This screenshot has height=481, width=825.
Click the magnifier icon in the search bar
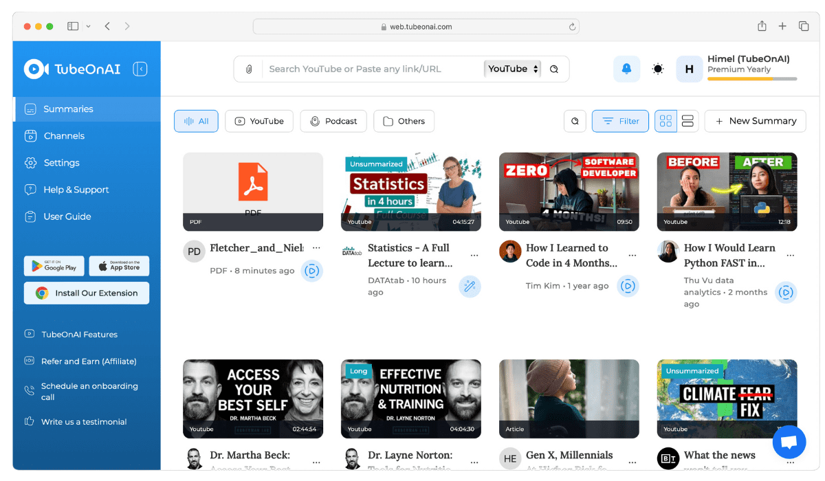coord(554,69)
